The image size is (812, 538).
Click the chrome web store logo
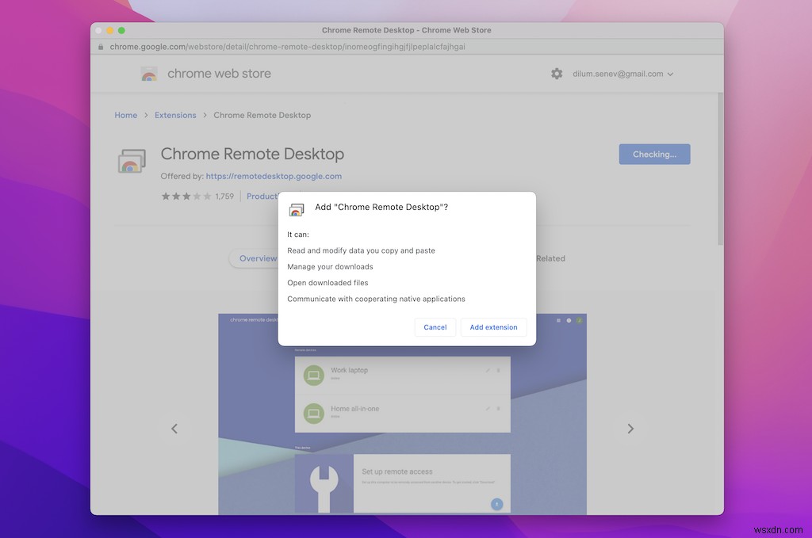click(205, 73)
